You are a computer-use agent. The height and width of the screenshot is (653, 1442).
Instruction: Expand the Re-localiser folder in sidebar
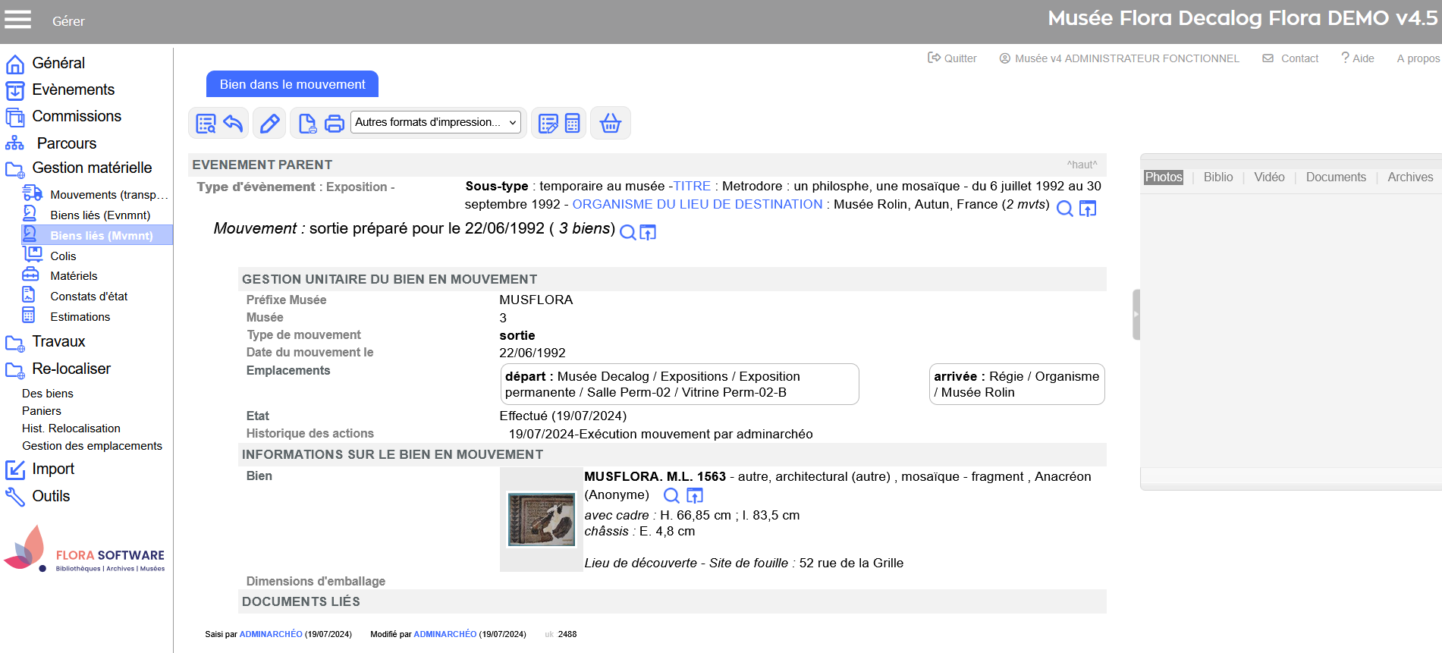pos(71,369)
